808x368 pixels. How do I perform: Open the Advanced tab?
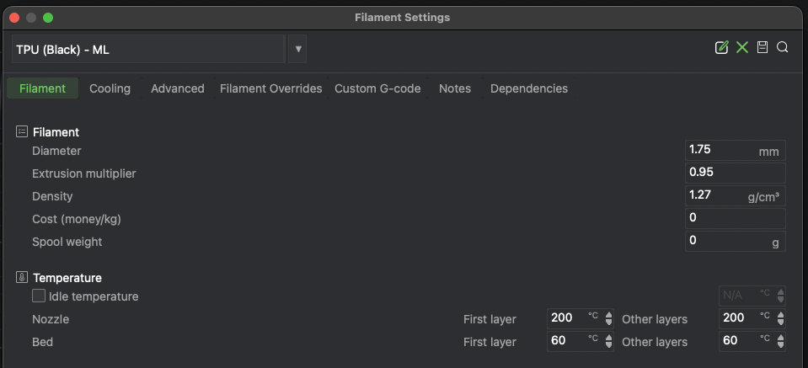point(177,88)
